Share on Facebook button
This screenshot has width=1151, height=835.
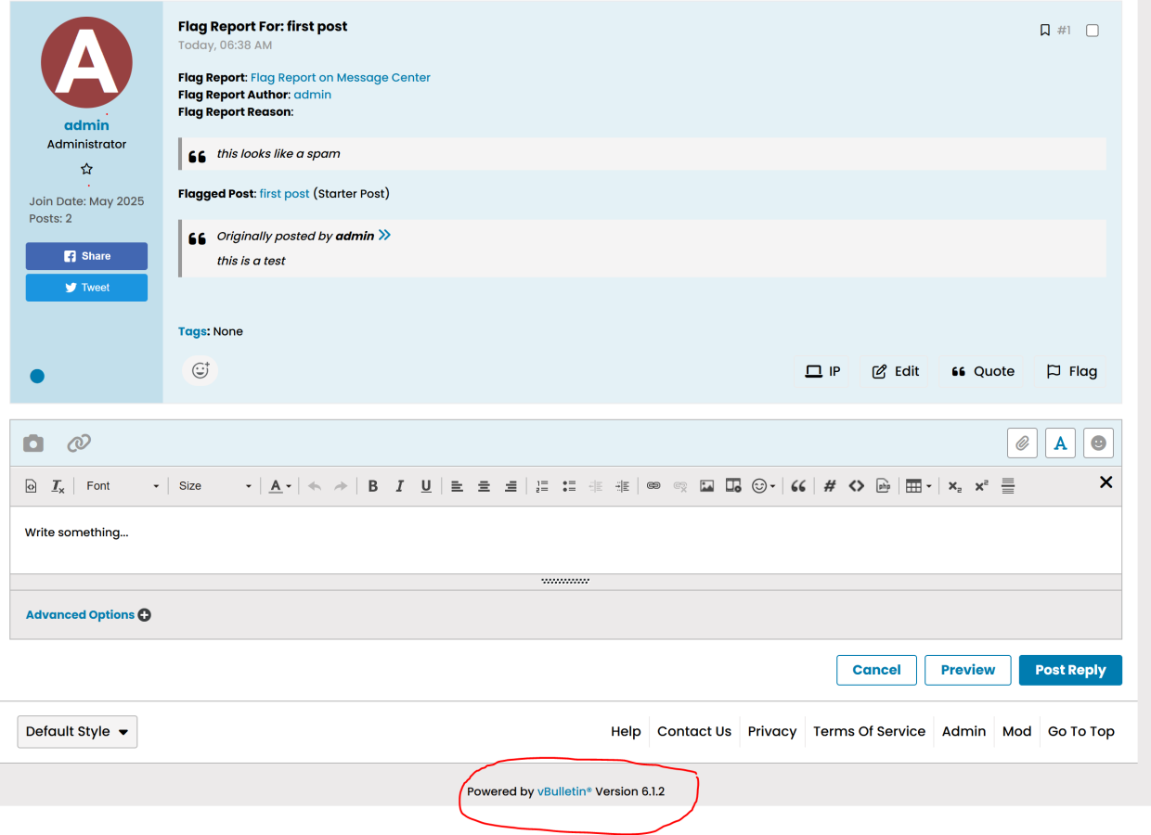tap(86, 256)
